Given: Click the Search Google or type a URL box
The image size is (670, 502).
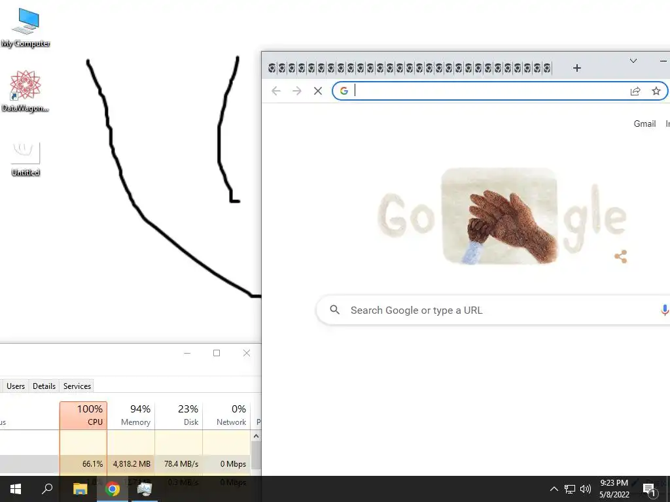Looking at the screenshot, I should (x=493, y=310).
